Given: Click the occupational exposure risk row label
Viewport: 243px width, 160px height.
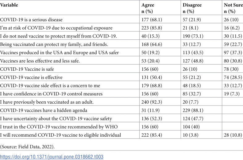Looking at the screenshot, I should [x=56, y=28].
